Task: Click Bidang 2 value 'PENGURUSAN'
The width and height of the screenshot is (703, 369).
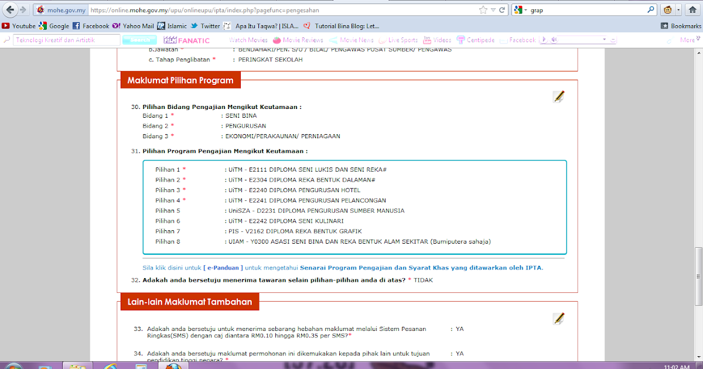Action: [245, 126]
